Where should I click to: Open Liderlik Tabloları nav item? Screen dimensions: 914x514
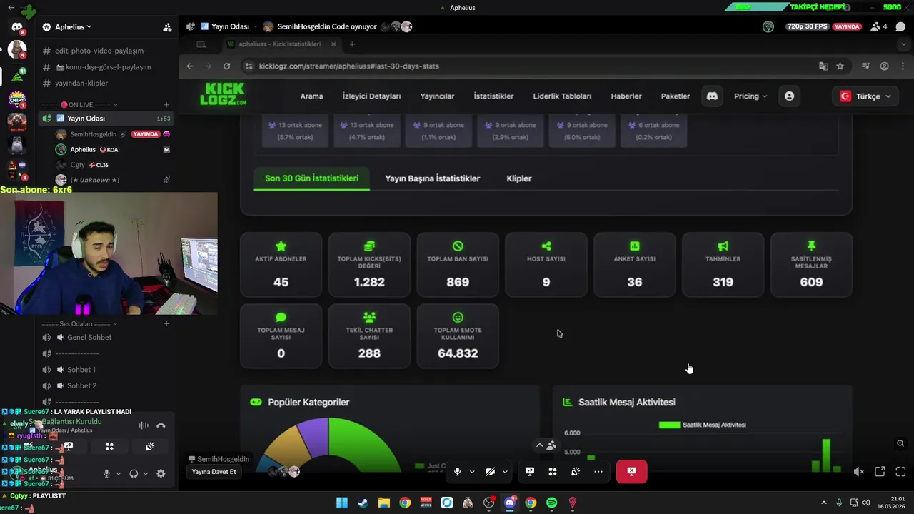[x=562, y=96]
